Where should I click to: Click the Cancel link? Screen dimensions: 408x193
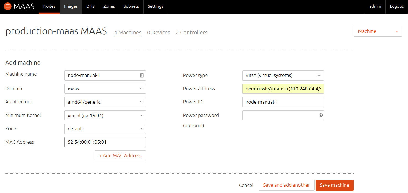[x=246, y=185]
